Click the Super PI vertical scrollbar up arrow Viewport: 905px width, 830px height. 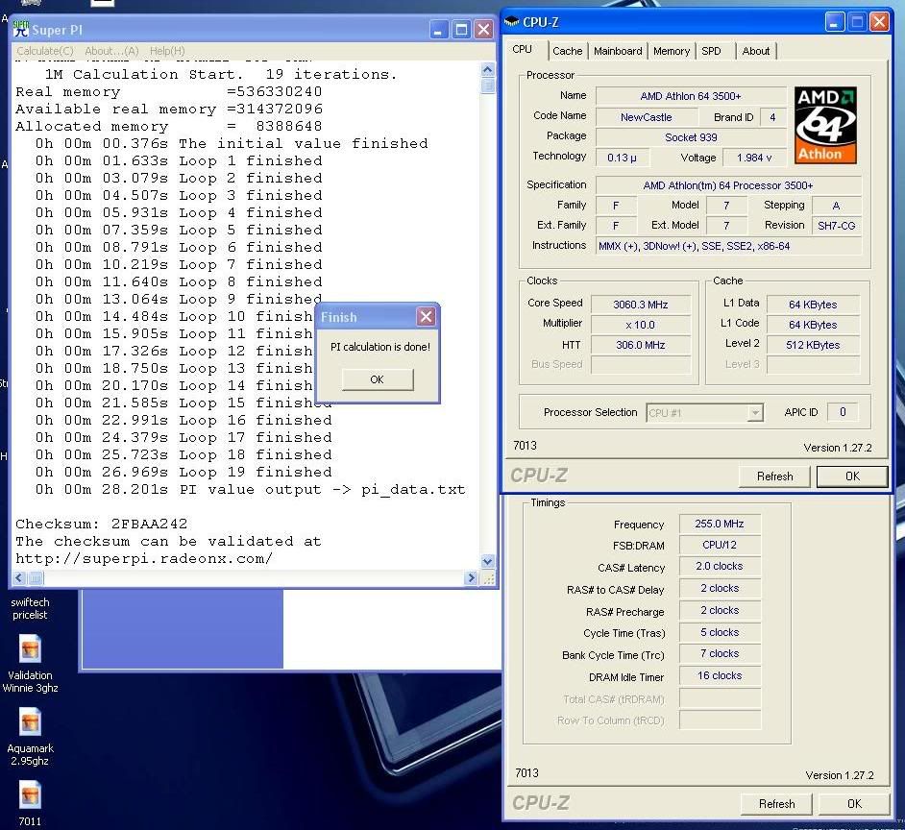[488, 70]
